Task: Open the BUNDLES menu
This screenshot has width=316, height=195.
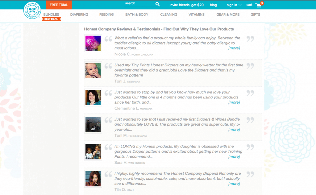Action: (51, 15)
